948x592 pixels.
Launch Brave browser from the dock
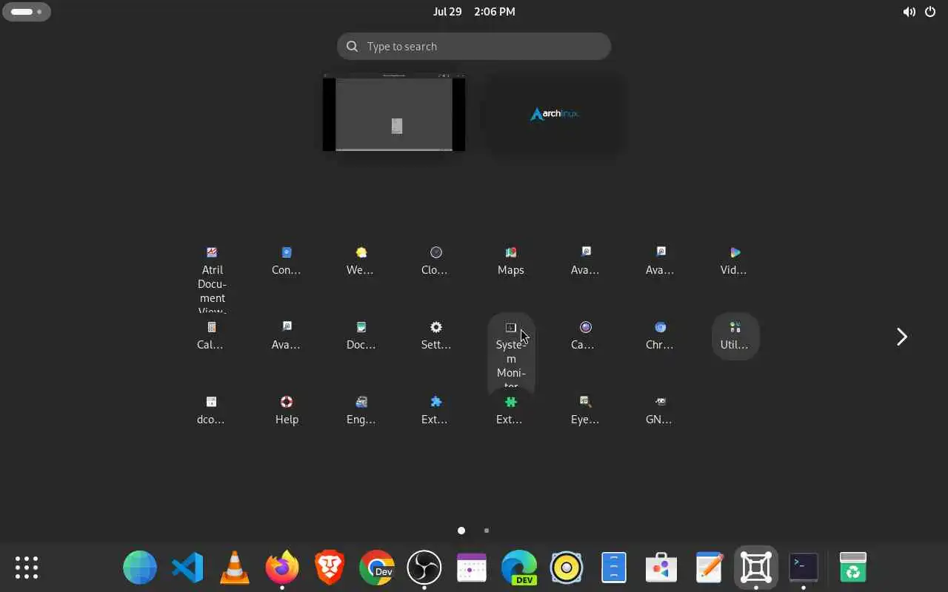[x=330, y=568]
